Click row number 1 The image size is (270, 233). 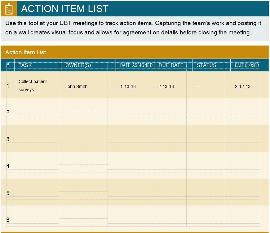click(x=8, y=86)
